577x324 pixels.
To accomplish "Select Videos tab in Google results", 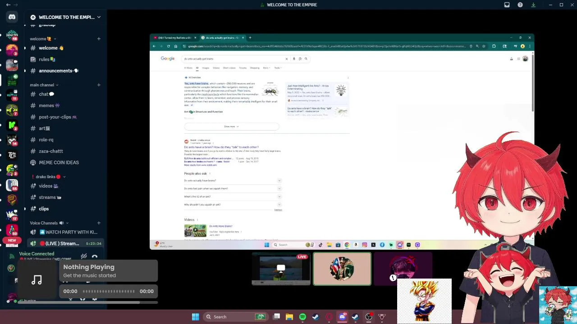I will (216, 68).
